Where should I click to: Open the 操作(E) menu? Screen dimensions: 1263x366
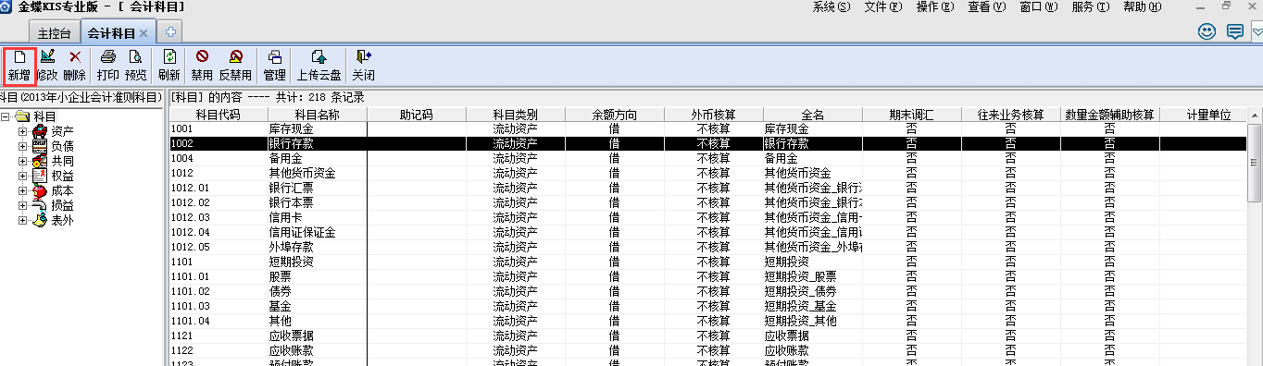tap(934, 7)
